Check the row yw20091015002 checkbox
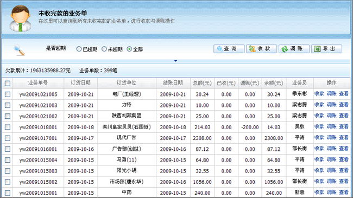 click(x=8, y=182)
